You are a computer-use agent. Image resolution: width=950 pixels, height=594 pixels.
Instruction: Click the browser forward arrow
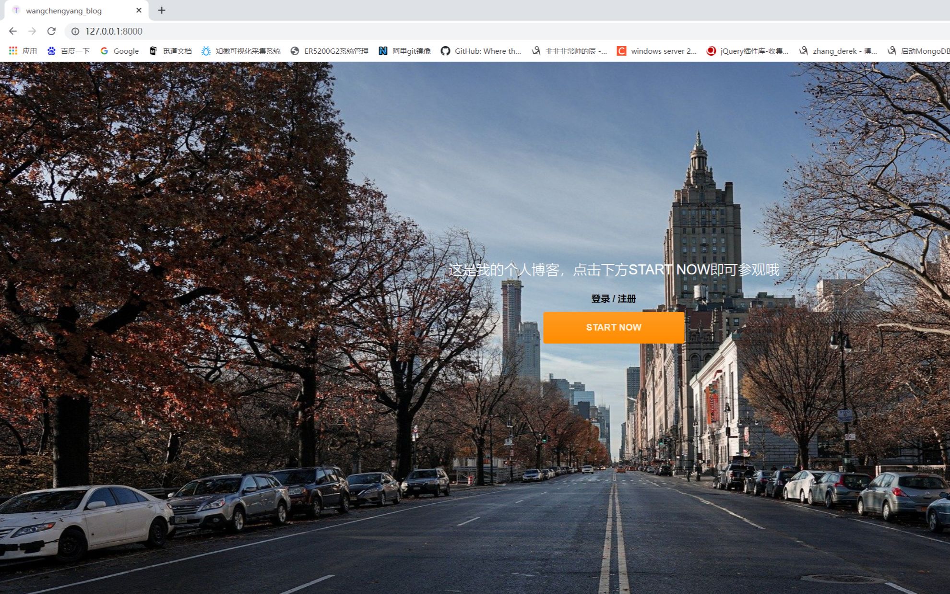point(32,31)
